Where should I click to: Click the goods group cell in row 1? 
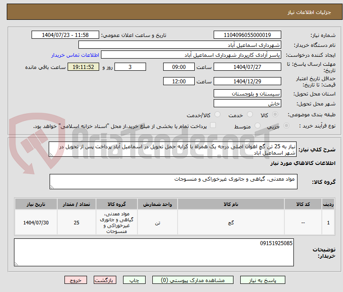(117, 223)
